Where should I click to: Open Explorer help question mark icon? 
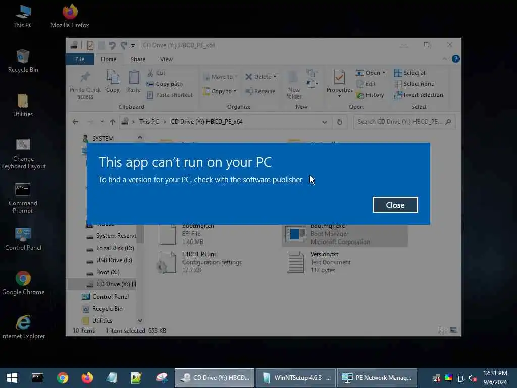tap(456, 59)
